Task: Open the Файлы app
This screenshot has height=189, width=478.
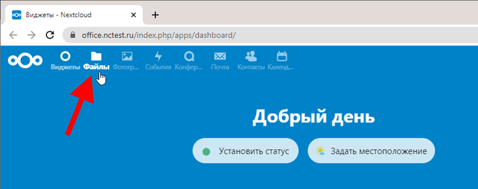Action: click(96, 60)
